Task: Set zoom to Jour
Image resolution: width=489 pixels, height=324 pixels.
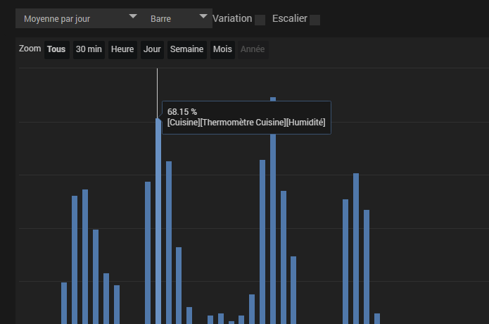Action: (152, 49)
